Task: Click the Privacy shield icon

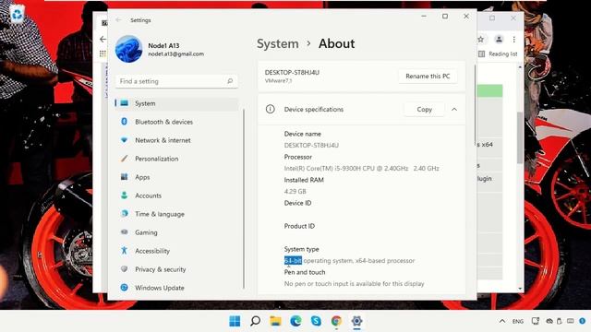Action: click(x=124, y=268)
